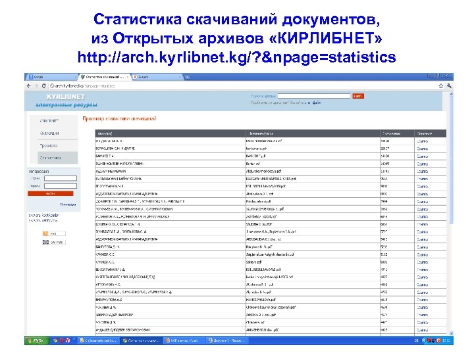Focus the password input field
This screenshot has width=474, height=355.
click(x=61, y=186)
